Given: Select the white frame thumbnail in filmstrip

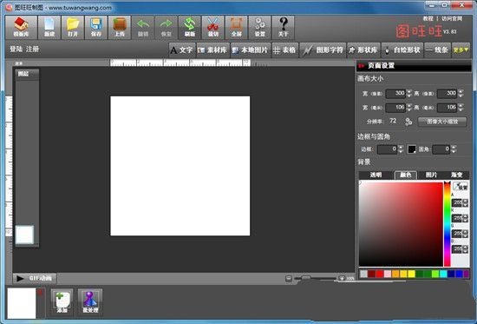Looking at the screenshot, I should click(x=22, y=303).
